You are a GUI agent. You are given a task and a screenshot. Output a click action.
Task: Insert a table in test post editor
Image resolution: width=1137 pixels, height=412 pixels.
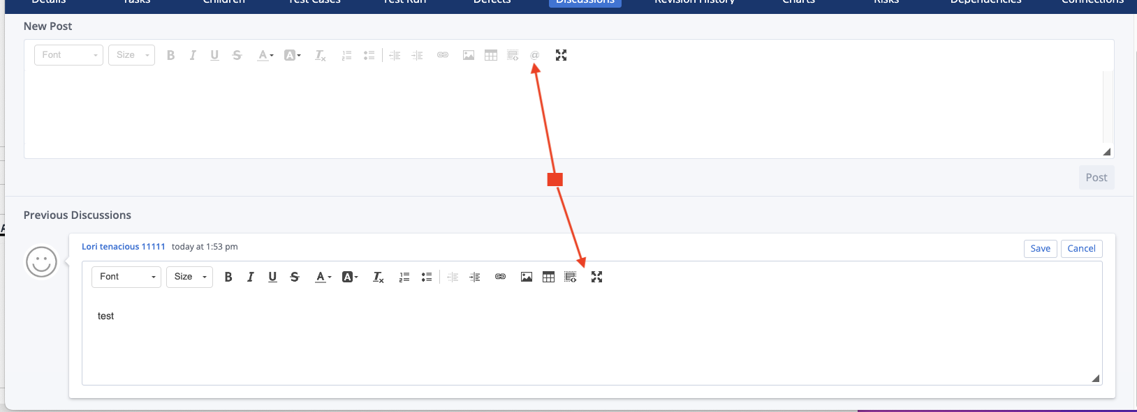[x=549, y=277]
